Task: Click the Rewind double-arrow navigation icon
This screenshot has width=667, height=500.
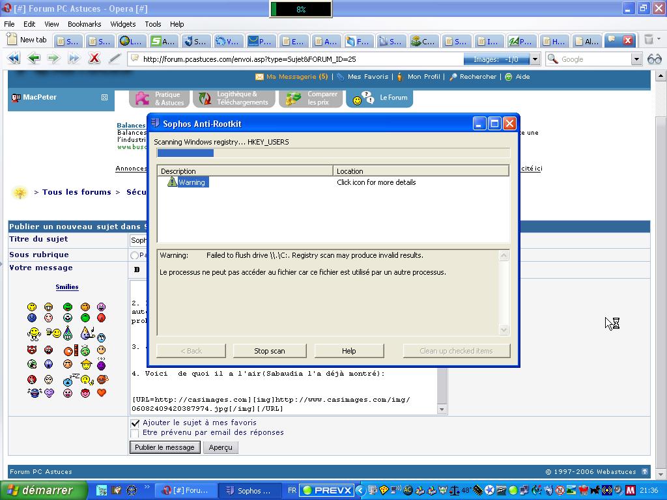Action: [14, 59]
